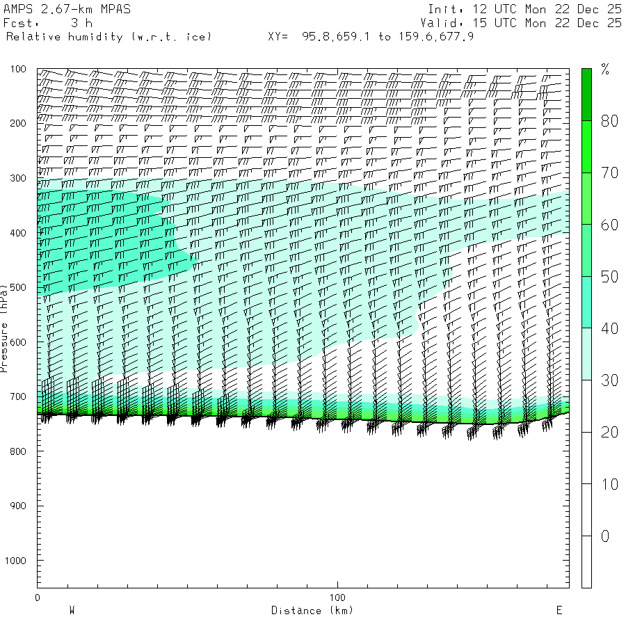Click the 100 km distance axis label
The height and width of the screenshot is (626, 626).
pyautogui.click(x=337, y=597)
